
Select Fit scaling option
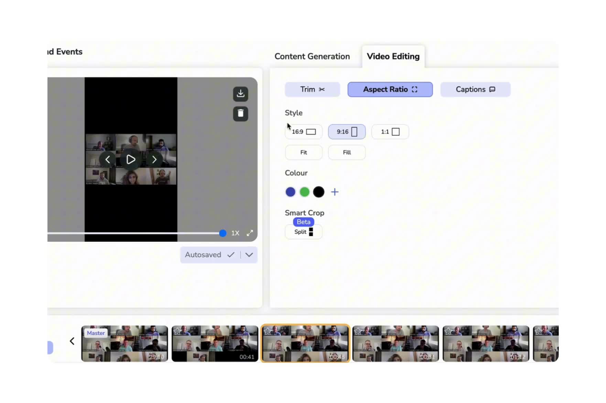[304, 152]
